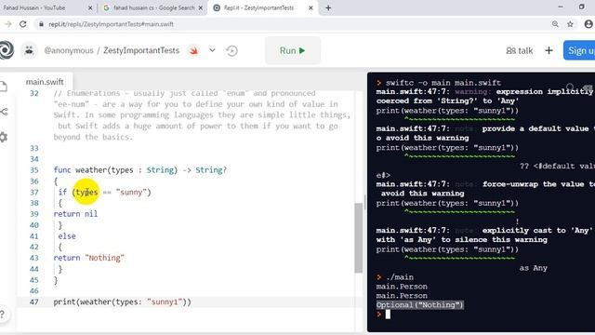Open a new browser tab
595x335 pixels.
[x=328, y=7]
